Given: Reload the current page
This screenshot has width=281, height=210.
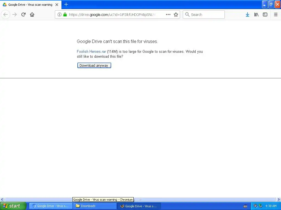Looking at the screenshot, I should click(23, 14).
